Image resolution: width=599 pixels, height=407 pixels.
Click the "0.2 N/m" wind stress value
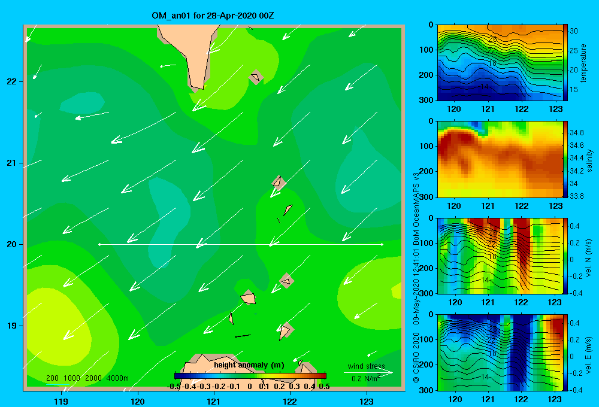point(365,379)
